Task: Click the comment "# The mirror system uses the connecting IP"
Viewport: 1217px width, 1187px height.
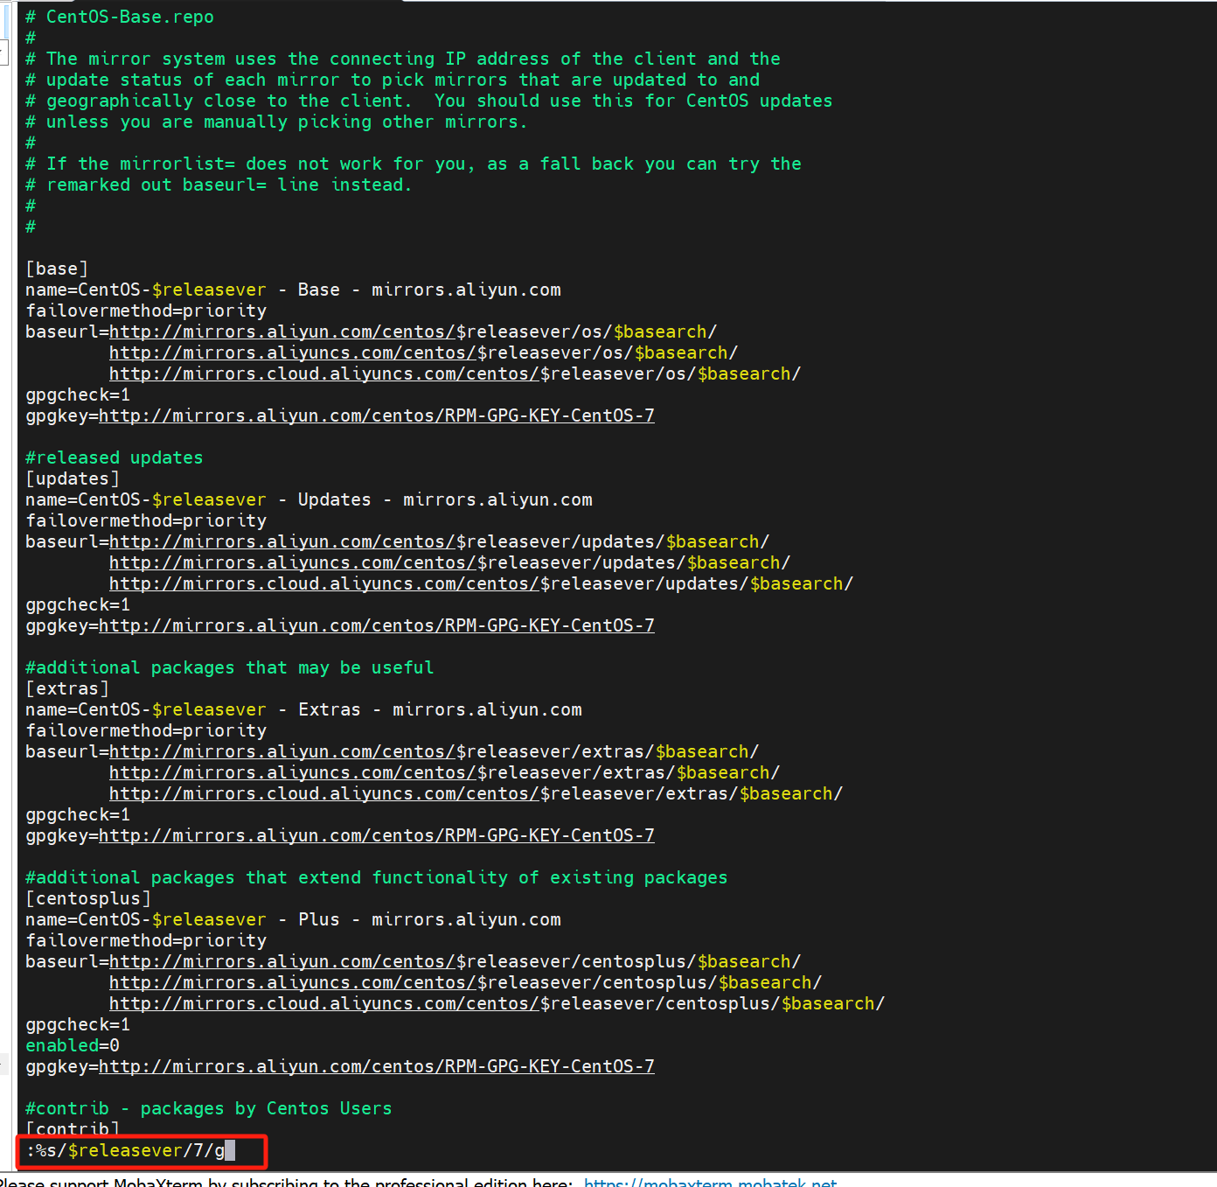Action: pyautogui.click(x=403, y=59)
